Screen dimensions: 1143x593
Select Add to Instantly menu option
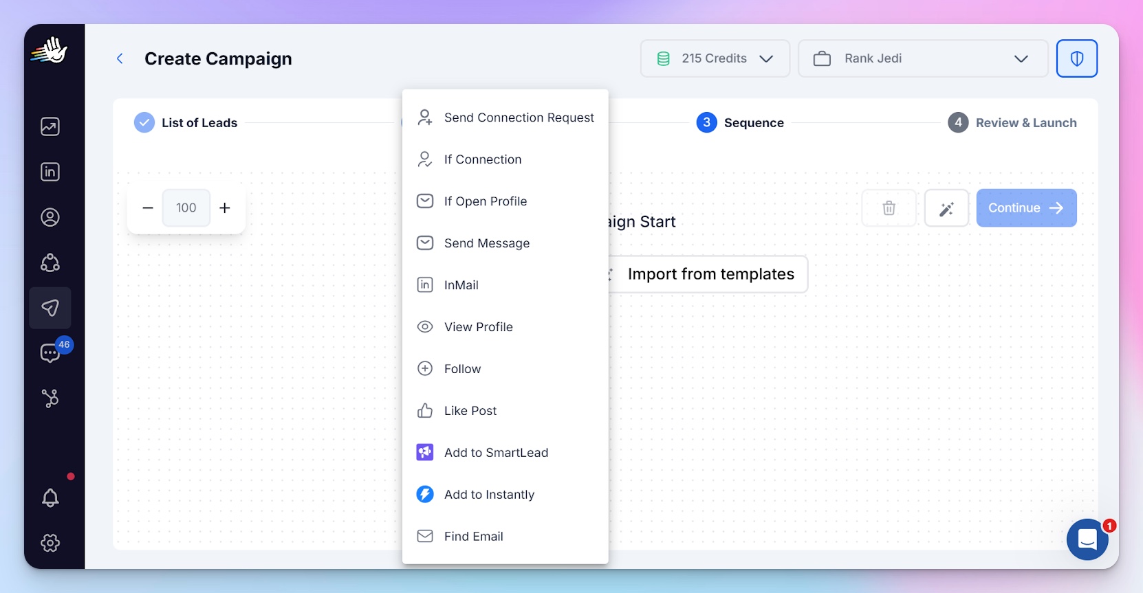505,495
